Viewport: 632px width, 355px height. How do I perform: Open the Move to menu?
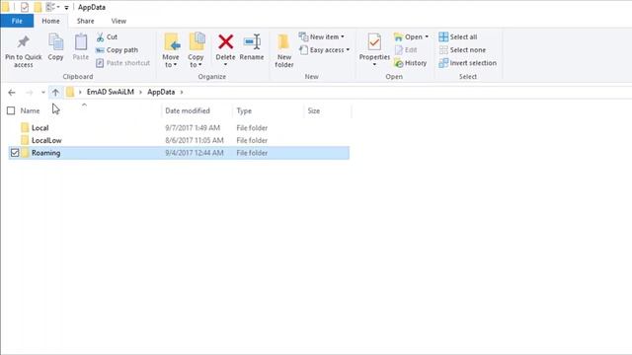(x=171, y=50)
